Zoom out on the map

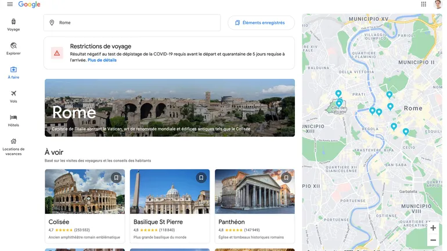point(433,240)
